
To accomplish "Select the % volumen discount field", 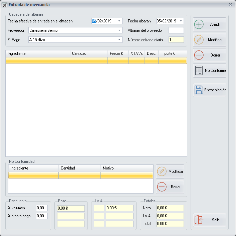I will coord(42,208).
